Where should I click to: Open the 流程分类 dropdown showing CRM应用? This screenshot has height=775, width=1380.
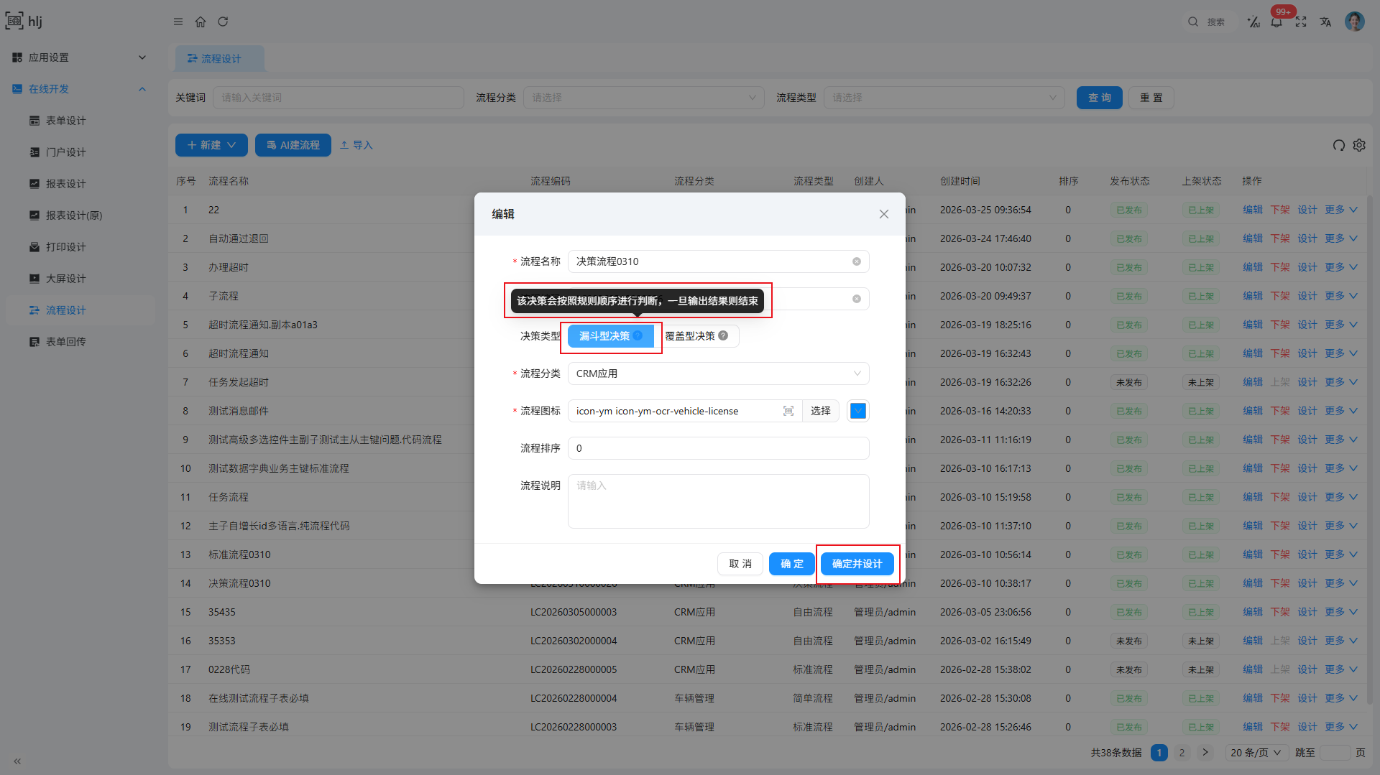coord(718,373)
